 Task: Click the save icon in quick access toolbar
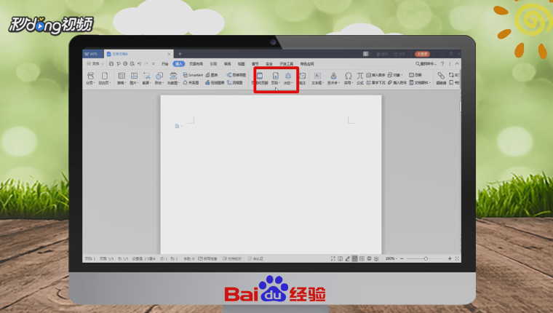click(x=111, y=64)
